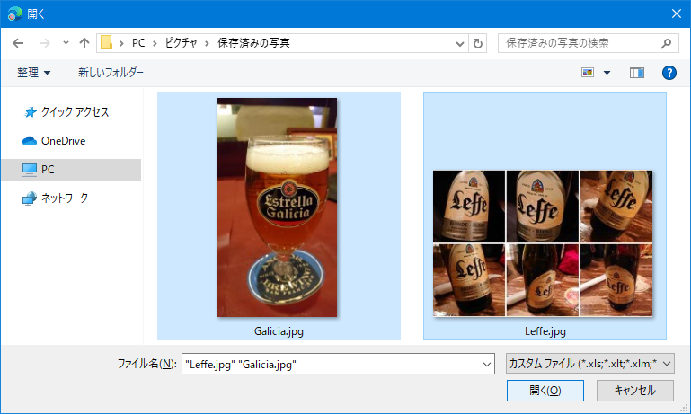Click the search magnifier icon
This screenshot has width=691, height=414.
pyautogui.click(x=666, y=43)
